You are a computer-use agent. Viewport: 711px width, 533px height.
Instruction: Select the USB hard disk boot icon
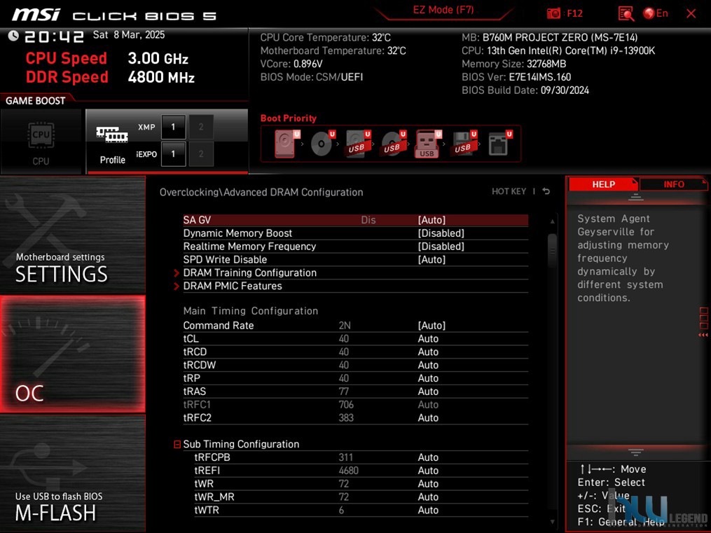coord(358,144)
